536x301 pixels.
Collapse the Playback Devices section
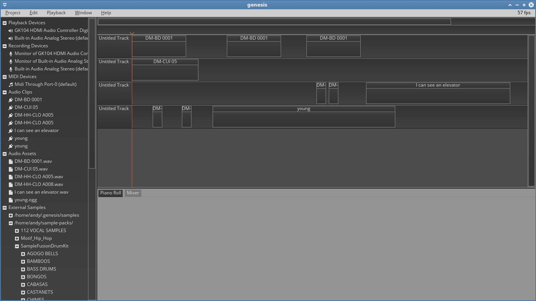[x=4, y=22]
